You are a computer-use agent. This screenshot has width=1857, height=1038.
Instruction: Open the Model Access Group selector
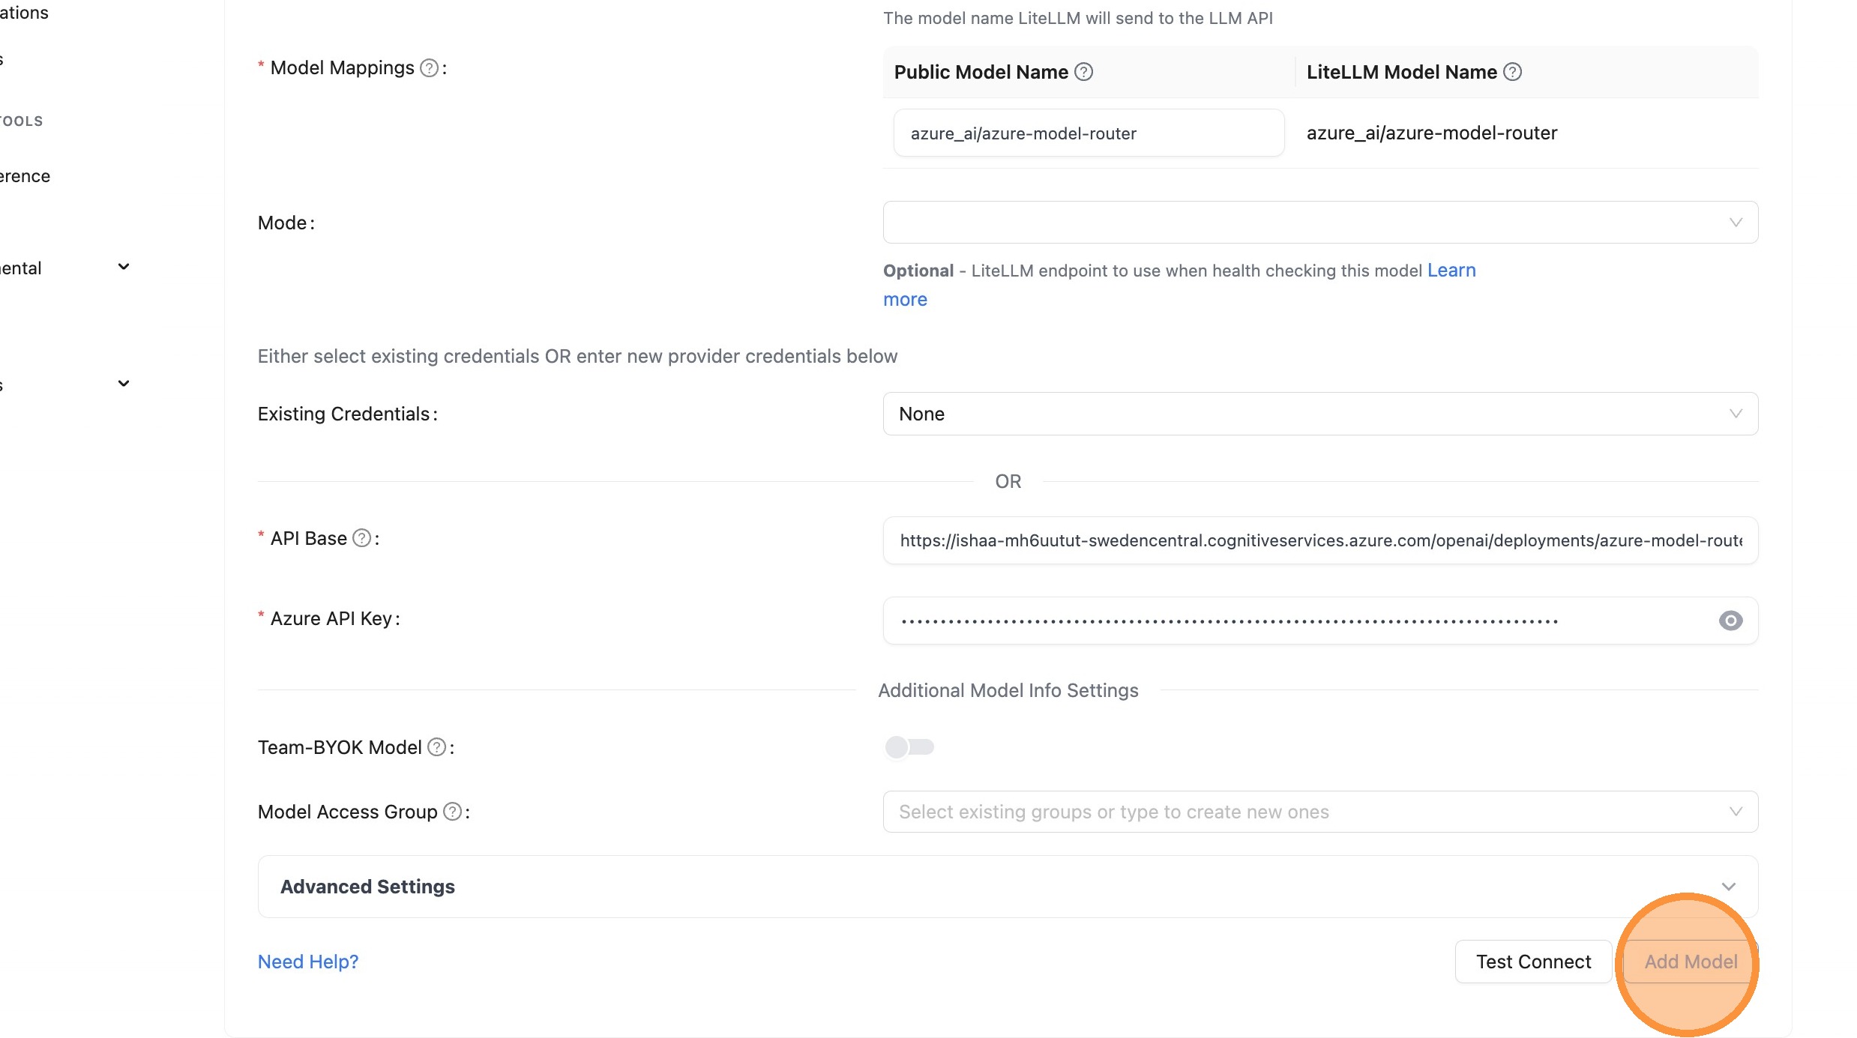pyautogui.click(x=1319, y=812)
